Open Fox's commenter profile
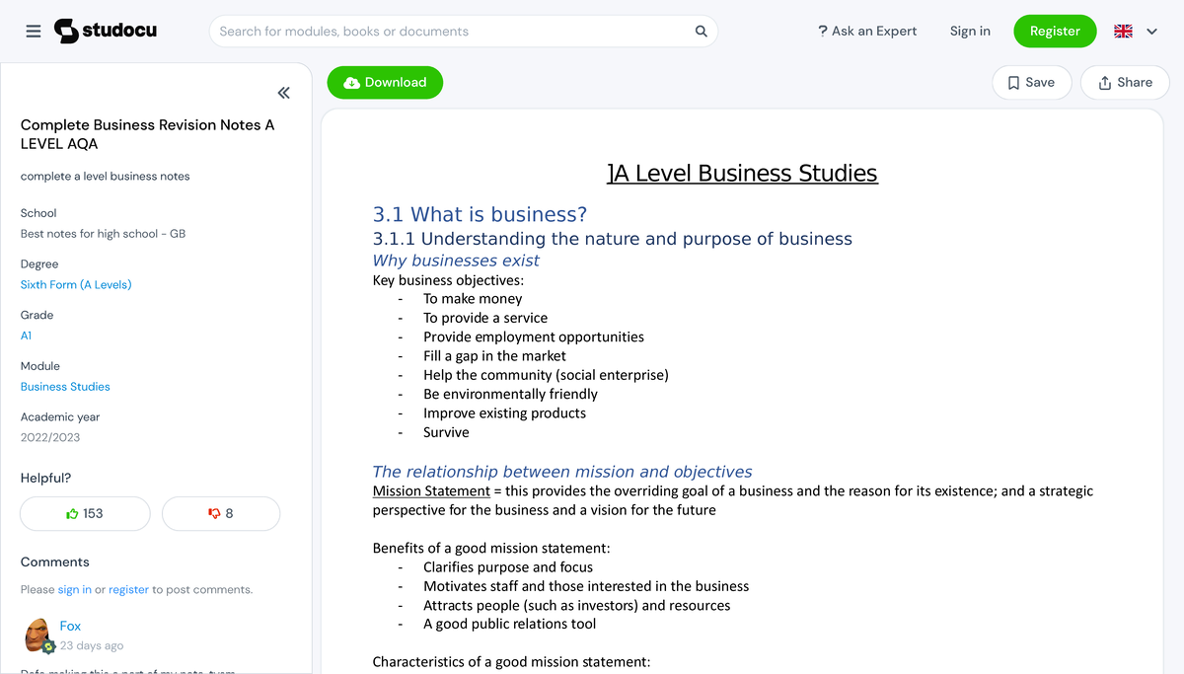 [x=70, y=625]
